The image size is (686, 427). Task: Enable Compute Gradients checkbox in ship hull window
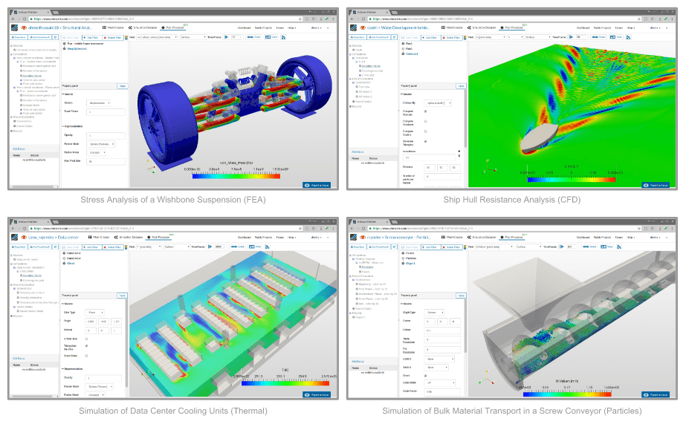(425, 122)
